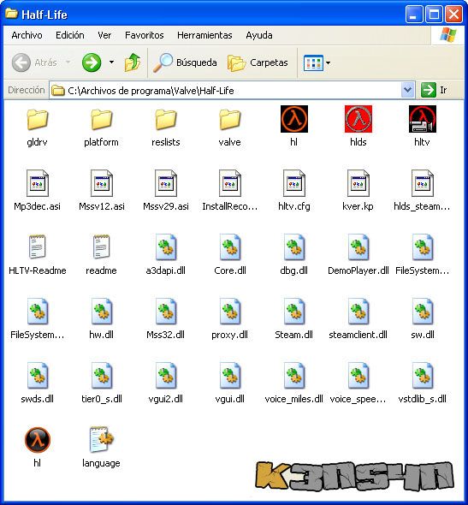Open the Archivo menu
The height and width of the screenshot is (505, 468).
27,35
